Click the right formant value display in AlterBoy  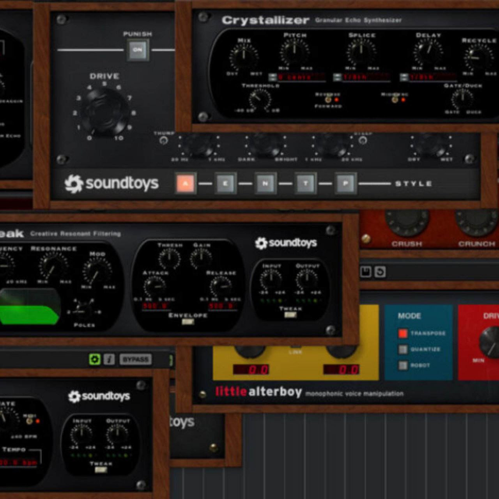point(342,370)
